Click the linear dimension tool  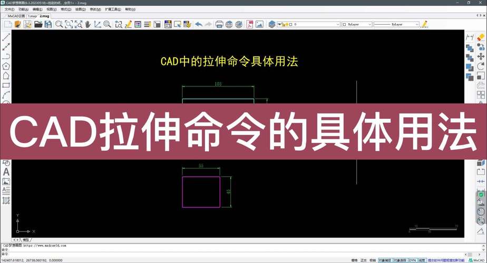[x=470, y=37]
